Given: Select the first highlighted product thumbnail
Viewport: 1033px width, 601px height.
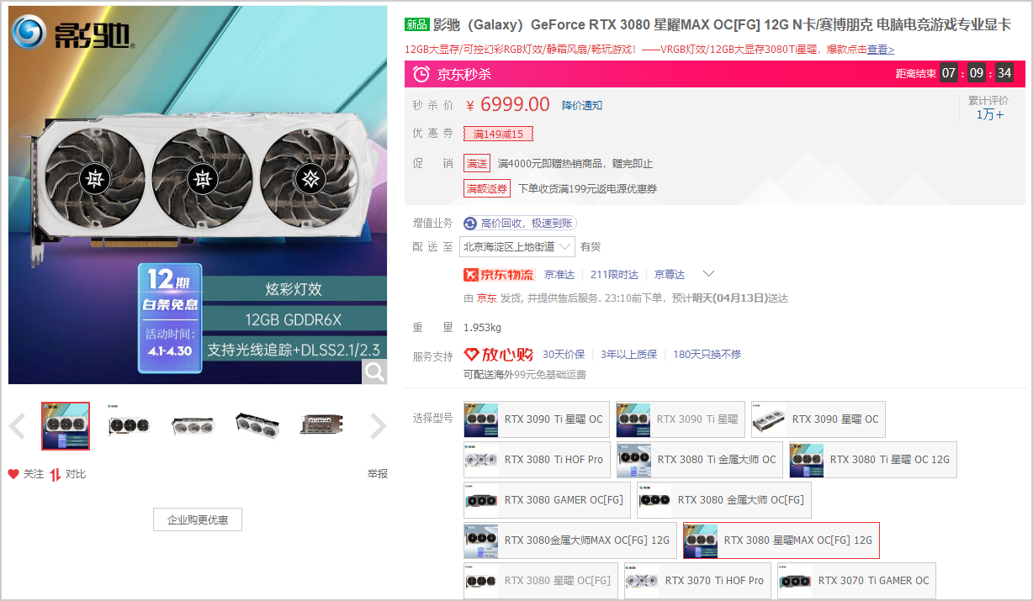Looking at the screenshot, I should 66,426.
